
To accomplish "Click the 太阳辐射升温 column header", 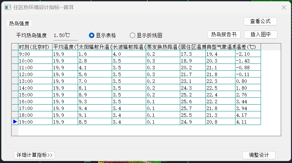I will [x=95, y=47].
